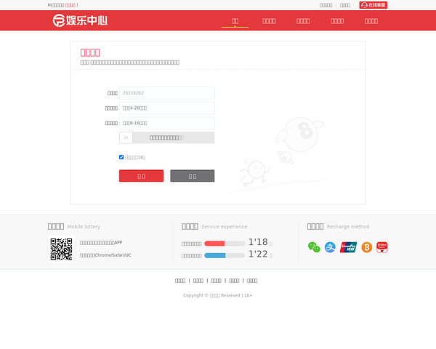This screenshot has height=349, width=436.
Task: Click the account field showing 35116262
Action: click(167, 93)
